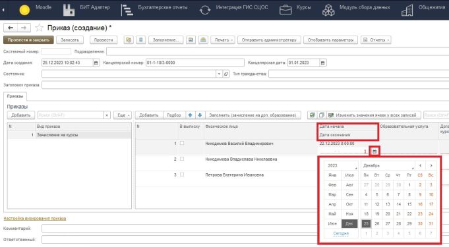Go forward with the right arrow button

(x=24, y=28)
